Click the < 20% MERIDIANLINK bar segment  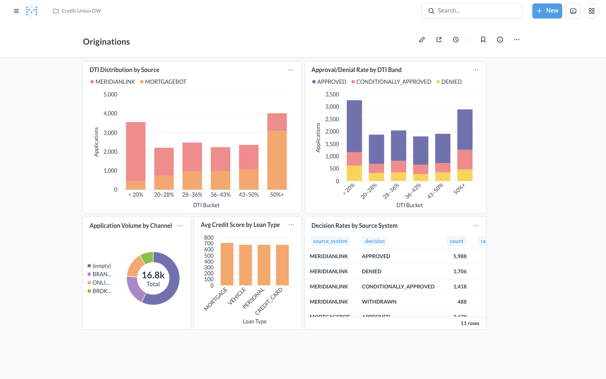pyautogui.click(x=136, y=152)
